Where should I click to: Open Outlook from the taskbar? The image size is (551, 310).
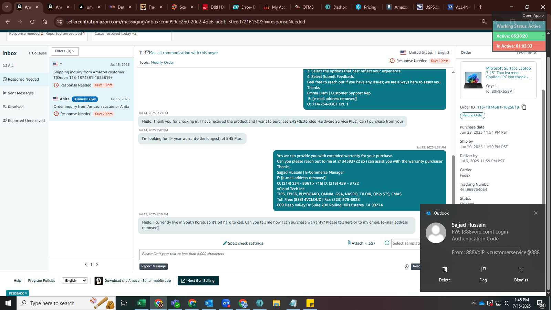[x=209, y=303]
